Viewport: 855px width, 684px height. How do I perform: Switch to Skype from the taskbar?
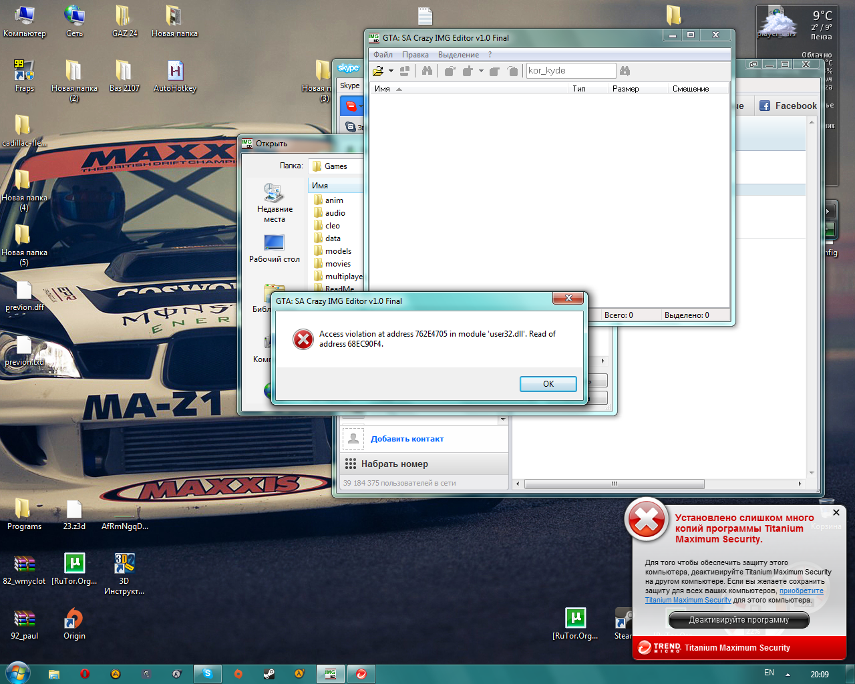tap(208, 674)
